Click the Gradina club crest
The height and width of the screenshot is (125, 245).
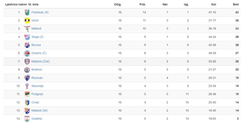[27, 119]
